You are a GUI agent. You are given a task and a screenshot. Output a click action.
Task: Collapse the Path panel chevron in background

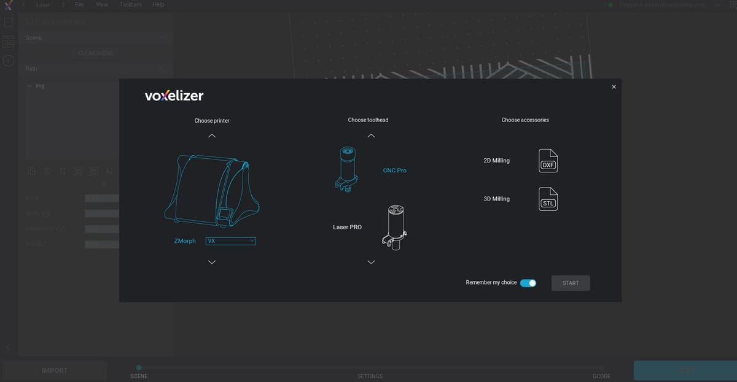pos(161,69)
